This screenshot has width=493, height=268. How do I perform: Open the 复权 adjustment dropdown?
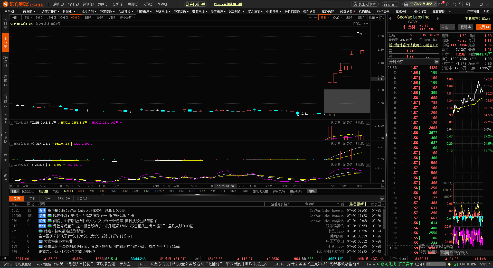pyautogui.click(x=325, y=17)
